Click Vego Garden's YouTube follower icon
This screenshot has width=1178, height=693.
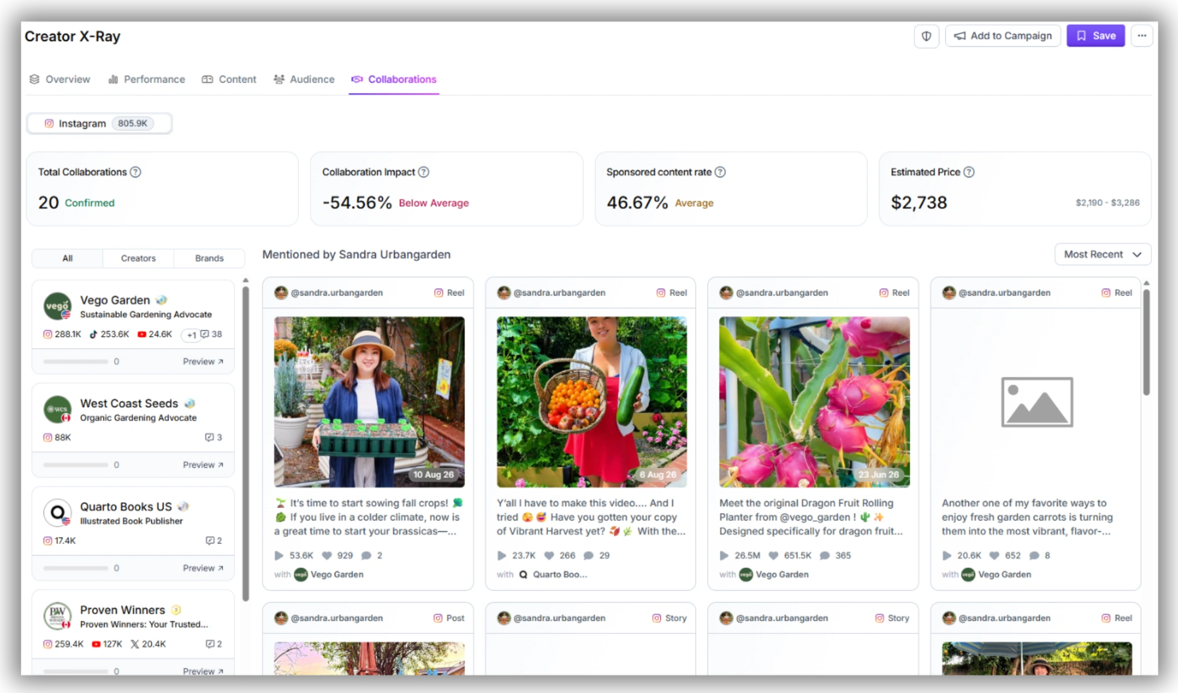[x=141, y=334]
